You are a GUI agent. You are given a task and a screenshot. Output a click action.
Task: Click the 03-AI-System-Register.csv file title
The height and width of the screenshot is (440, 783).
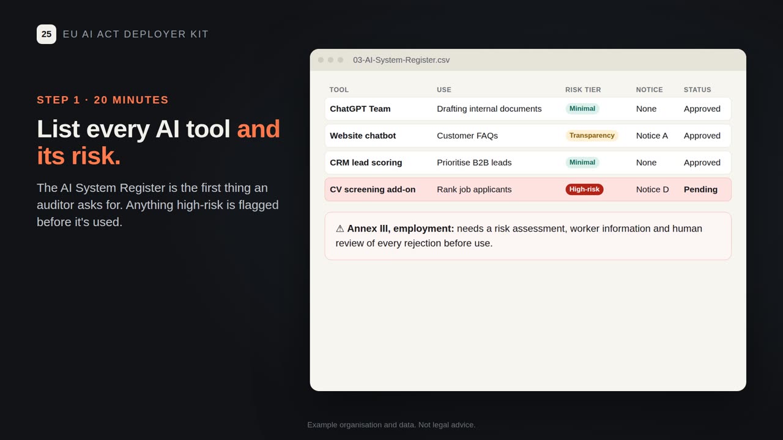(401, 60)
